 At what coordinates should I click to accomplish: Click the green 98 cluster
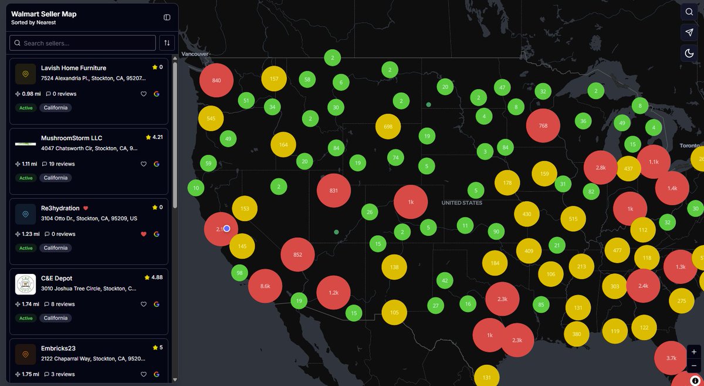[x=239, y=273]
